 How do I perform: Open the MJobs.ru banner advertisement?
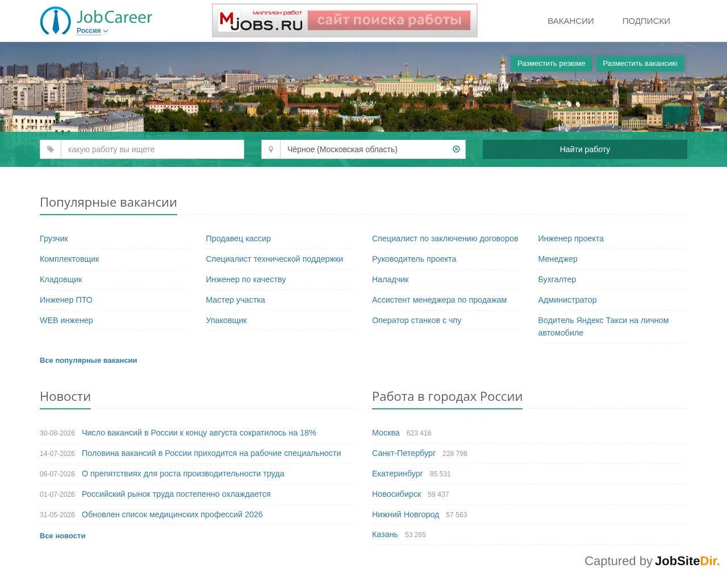click(345, 20)
